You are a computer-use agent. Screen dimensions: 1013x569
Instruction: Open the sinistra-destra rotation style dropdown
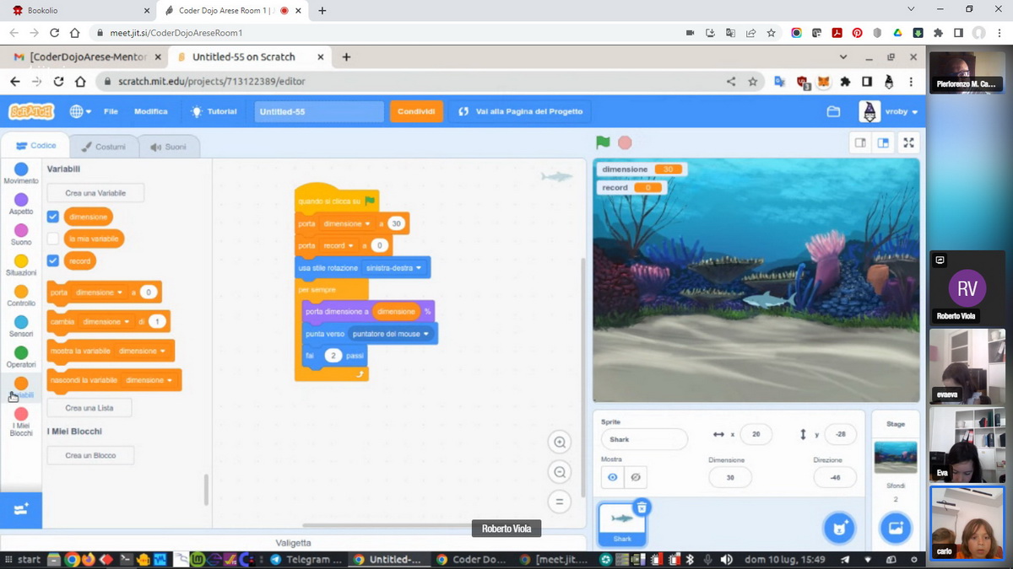pos(394,268)
